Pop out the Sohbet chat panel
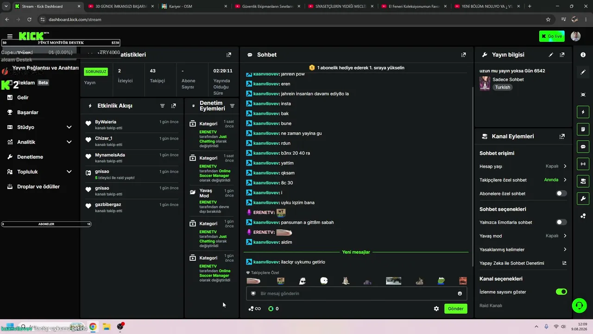 pyautogui.click(x=463, y=55)
